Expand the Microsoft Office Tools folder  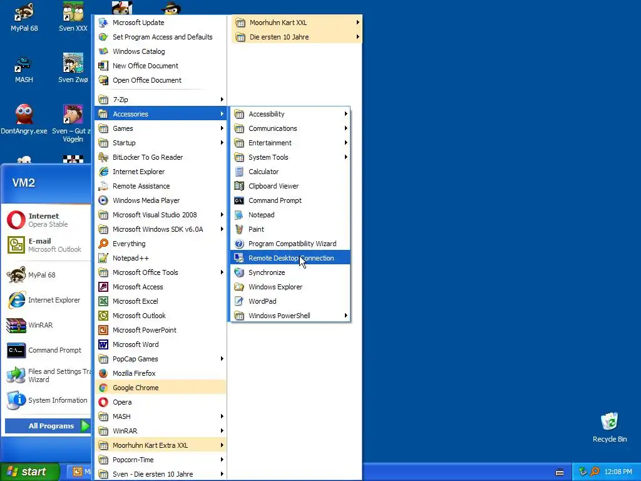pyautogui.click(x=161, y=272)
